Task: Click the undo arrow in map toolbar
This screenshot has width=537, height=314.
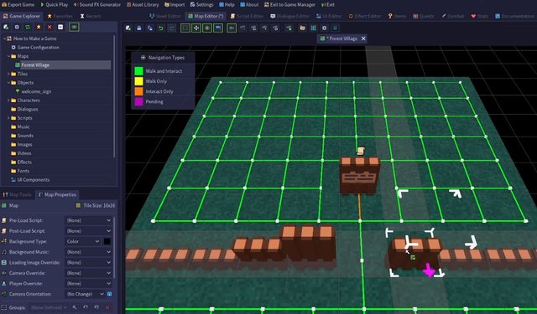Action: (x=160, y=28)
